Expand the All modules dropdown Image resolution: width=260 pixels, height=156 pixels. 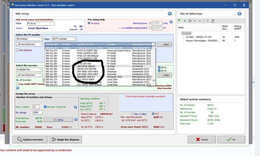29,39
